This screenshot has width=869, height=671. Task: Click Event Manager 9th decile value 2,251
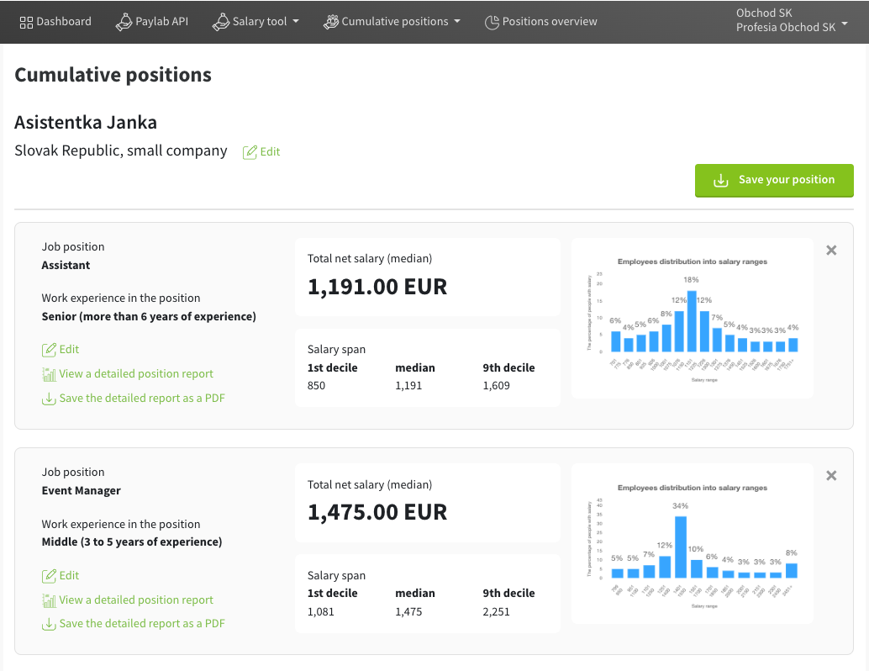pyautogui.click(x=496, y=612)
